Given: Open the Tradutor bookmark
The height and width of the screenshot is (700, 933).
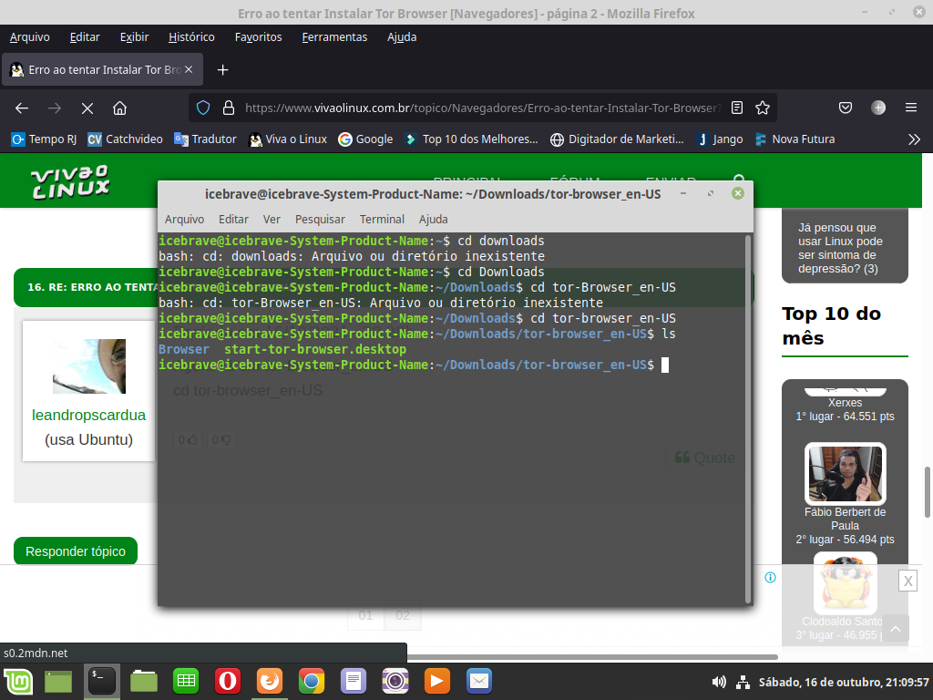Looking at the screenshot, I should tap(205, 139).
